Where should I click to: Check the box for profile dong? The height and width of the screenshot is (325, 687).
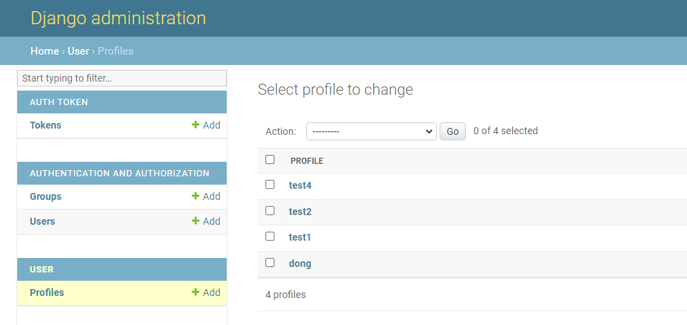pyautogui.click(x=270, y=263)
